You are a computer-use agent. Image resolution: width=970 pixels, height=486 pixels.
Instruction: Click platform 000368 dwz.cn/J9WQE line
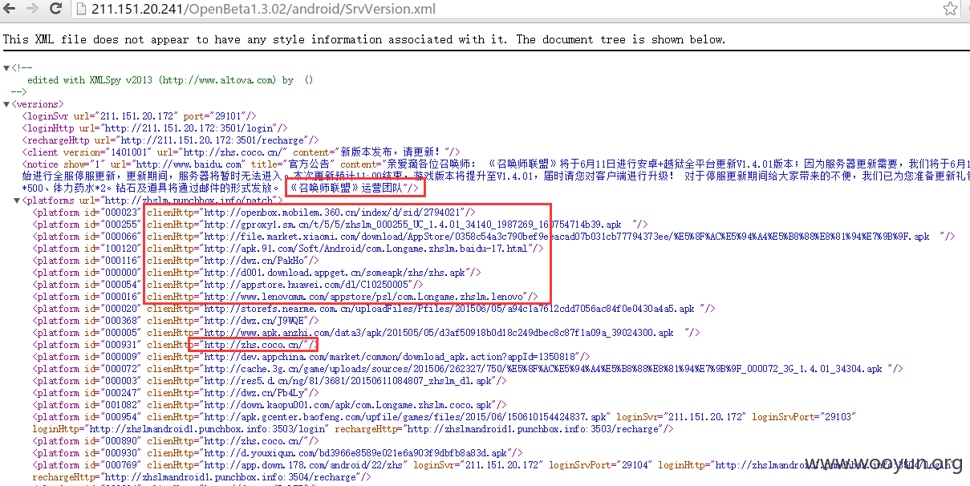(177, 321)
